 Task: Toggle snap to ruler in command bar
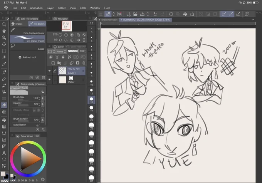(x=224, y=14)
